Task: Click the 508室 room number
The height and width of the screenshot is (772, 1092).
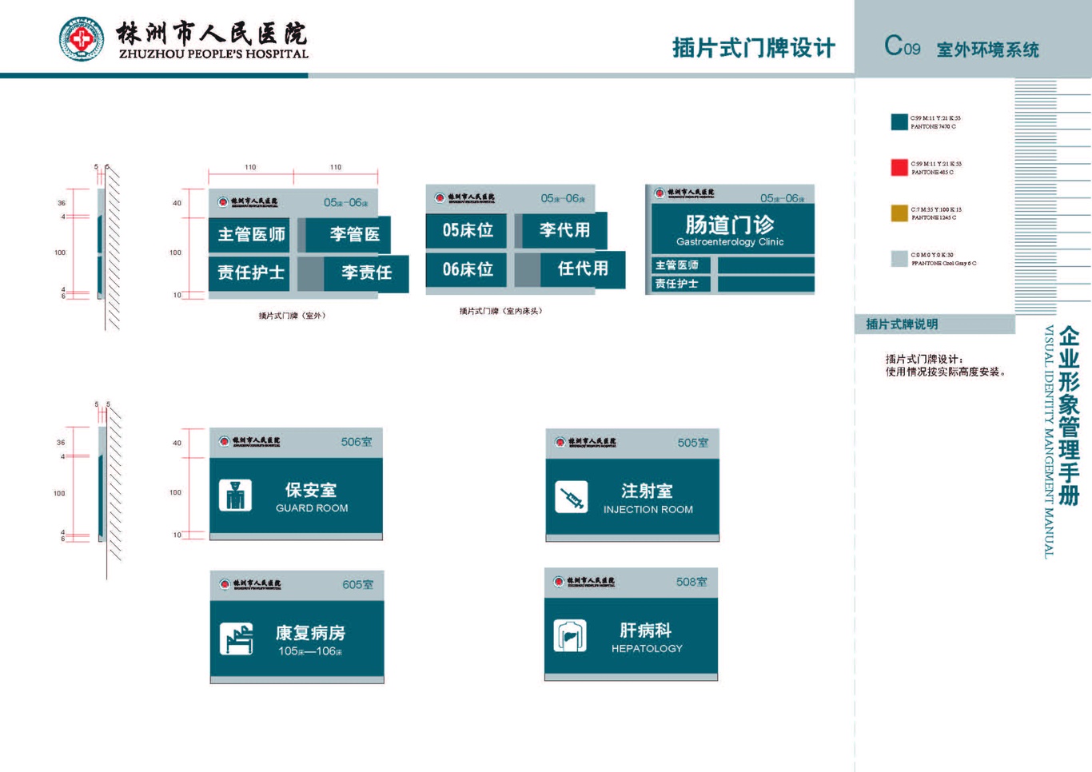Action: point(691,583)
